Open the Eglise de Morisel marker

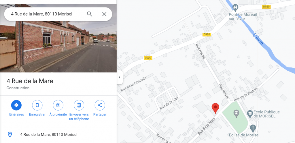coord(253,128)
